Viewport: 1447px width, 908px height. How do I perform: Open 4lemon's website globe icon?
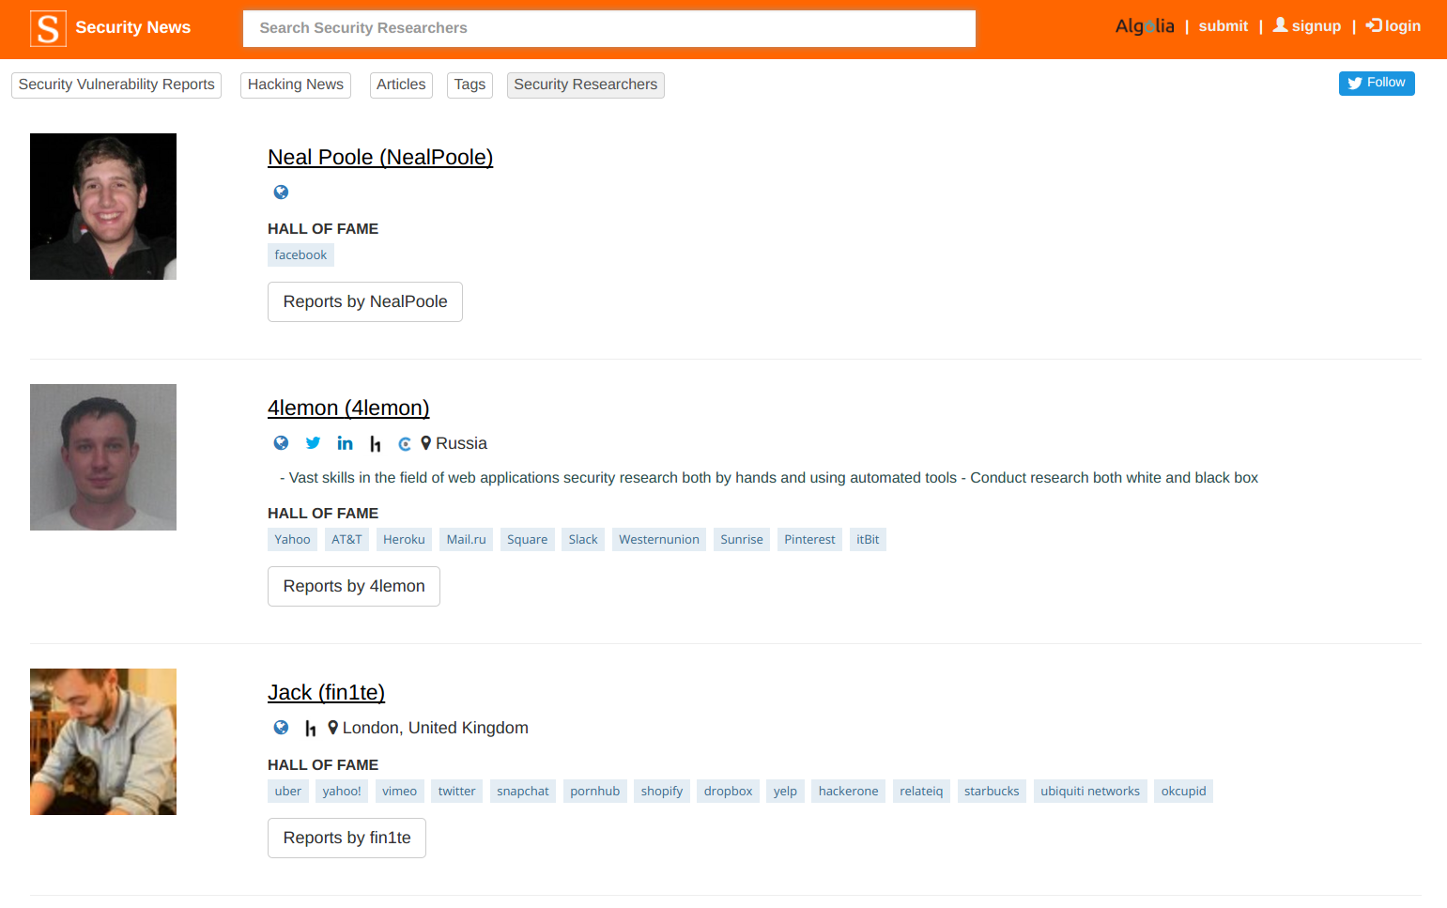tap(281, 443)
